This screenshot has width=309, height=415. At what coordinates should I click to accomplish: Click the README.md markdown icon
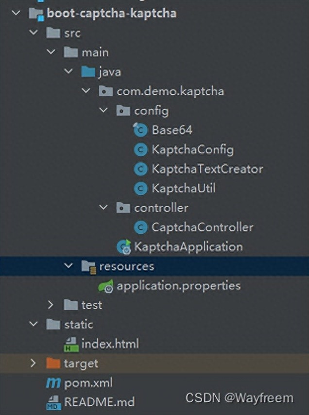tap(54, 402)
